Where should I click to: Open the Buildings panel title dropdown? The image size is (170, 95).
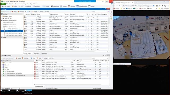pyautogui.click(x=5, y=9)
